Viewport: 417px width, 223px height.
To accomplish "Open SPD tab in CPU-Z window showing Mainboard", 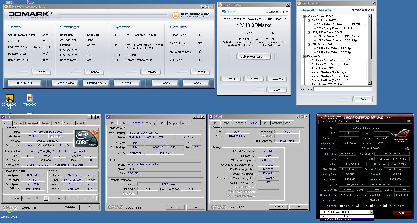I will pos(162,123).
